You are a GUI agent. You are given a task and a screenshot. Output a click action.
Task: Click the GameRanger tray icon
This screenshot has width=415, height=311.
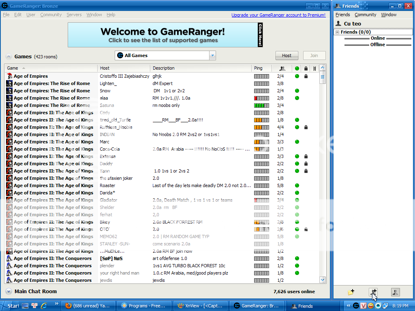tap(356, 306)
